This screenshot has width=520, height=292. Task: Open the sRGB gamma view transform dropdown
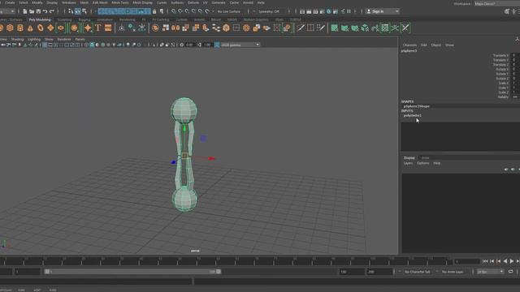coord(240,45)
